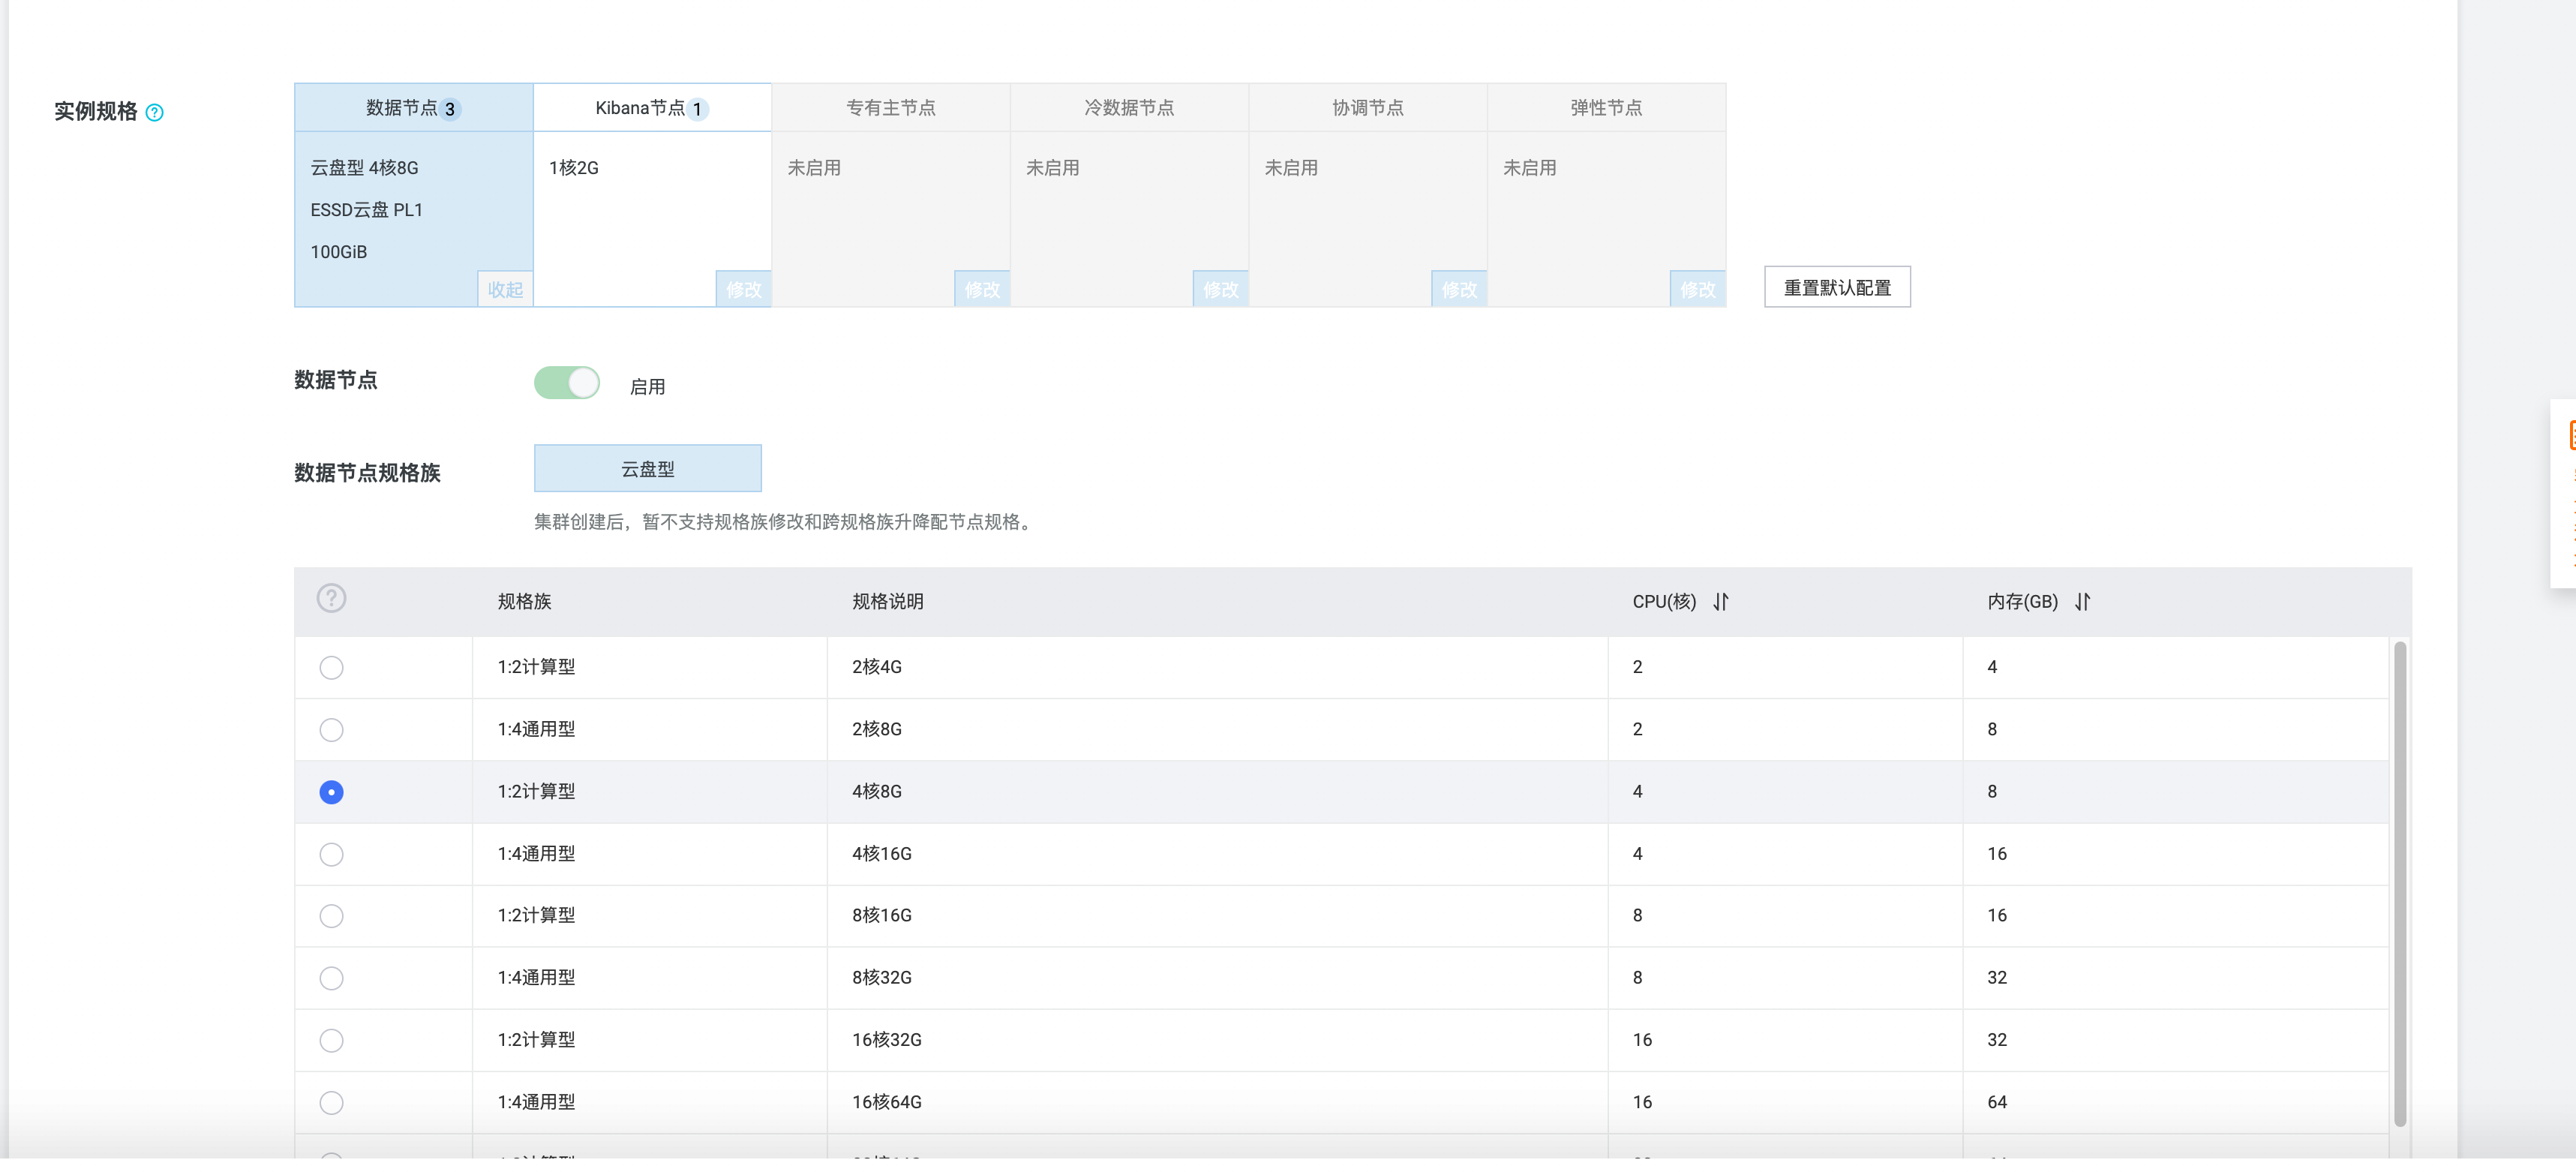Select the 4核16G specification radio button
2576x1172 pixels.
click(331, 853)
